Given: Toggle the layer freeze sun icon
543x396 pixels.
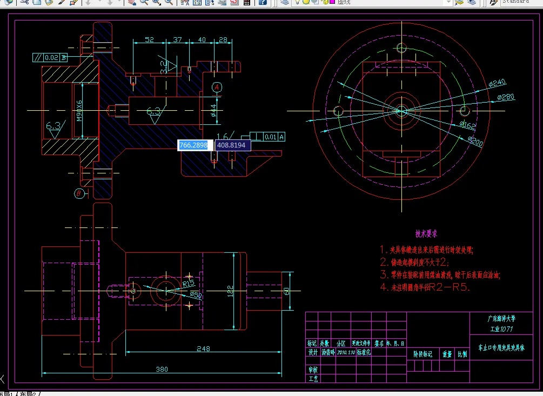Looking at the screenshot, I should (306, 2).
